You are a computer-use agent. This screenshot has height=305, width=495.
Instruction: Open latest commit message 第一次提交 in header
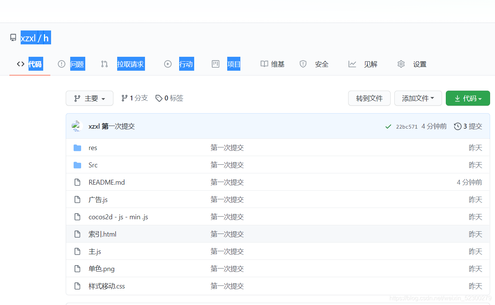pos(118,126)
